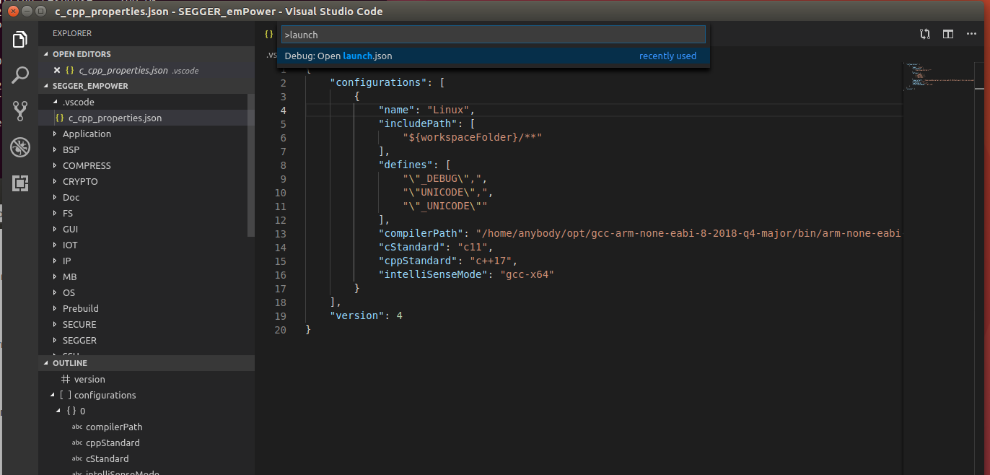Open c_cpp_properties.json in file tree
This screenshot has width=990, height=475.
(115, 118)
